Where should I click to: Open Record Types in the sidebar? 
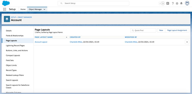(x=11, y=70)
